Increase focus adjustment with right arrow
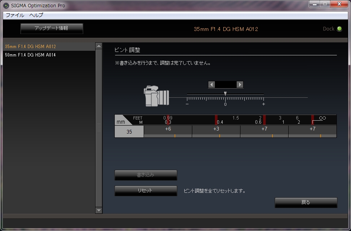This screenshot has height=231, width=351. coord(240,84)
